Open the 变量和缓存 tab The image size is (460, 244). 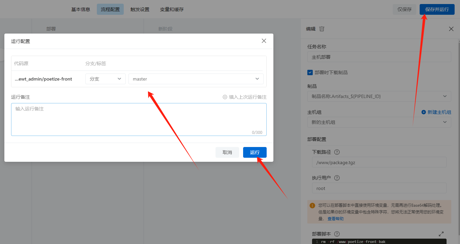(x=172, y=9)
